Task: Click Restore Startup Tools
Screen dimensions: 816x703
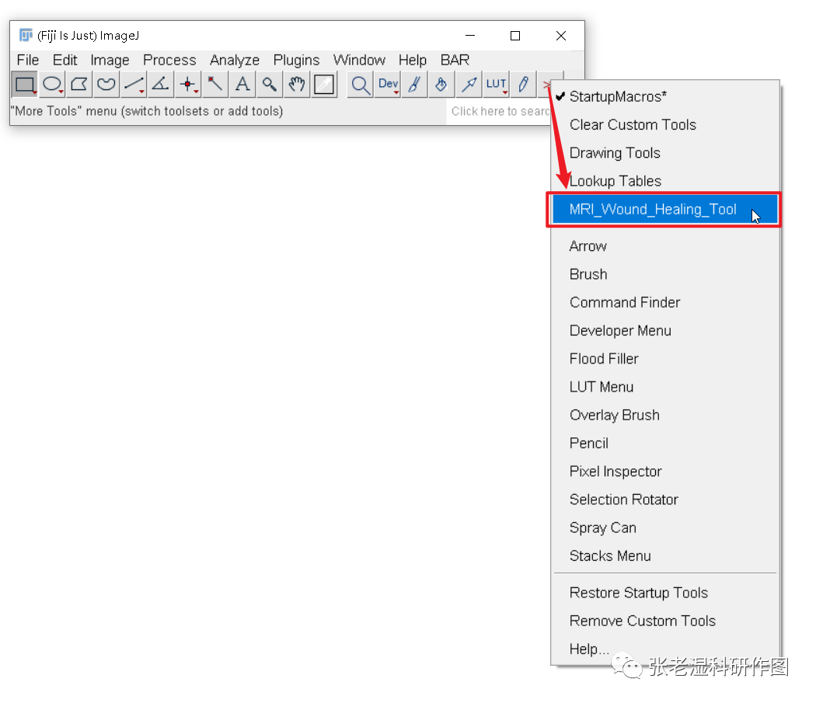Action: tap(665, 592)
